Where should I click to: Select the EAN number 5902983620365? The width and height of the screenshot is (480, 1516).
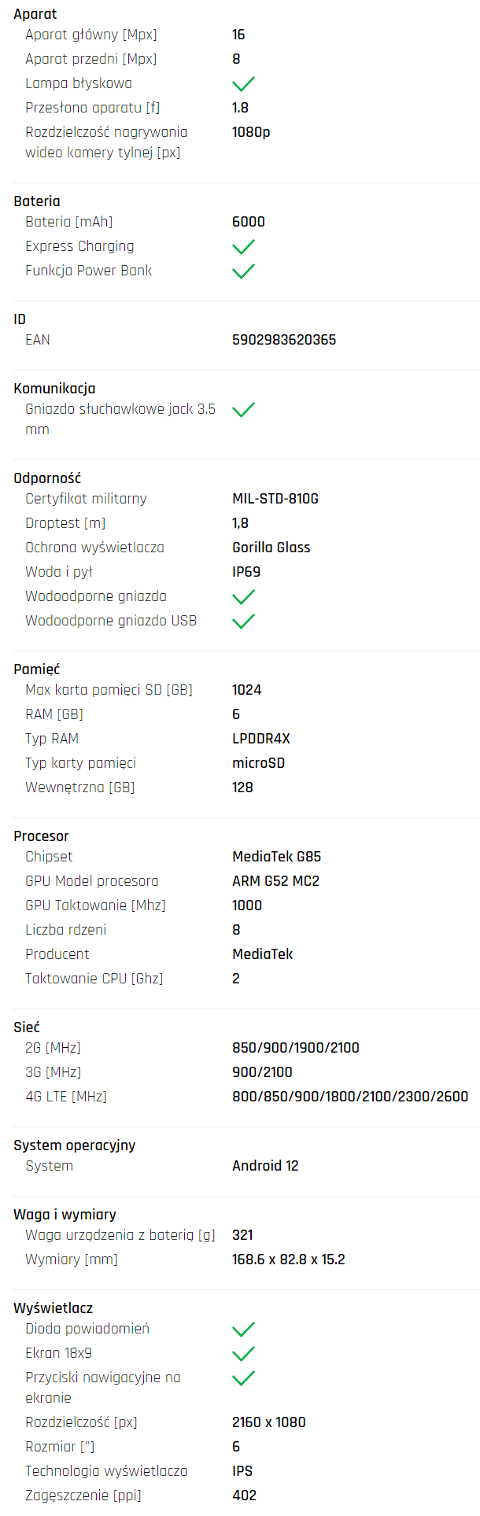[284, 340]
